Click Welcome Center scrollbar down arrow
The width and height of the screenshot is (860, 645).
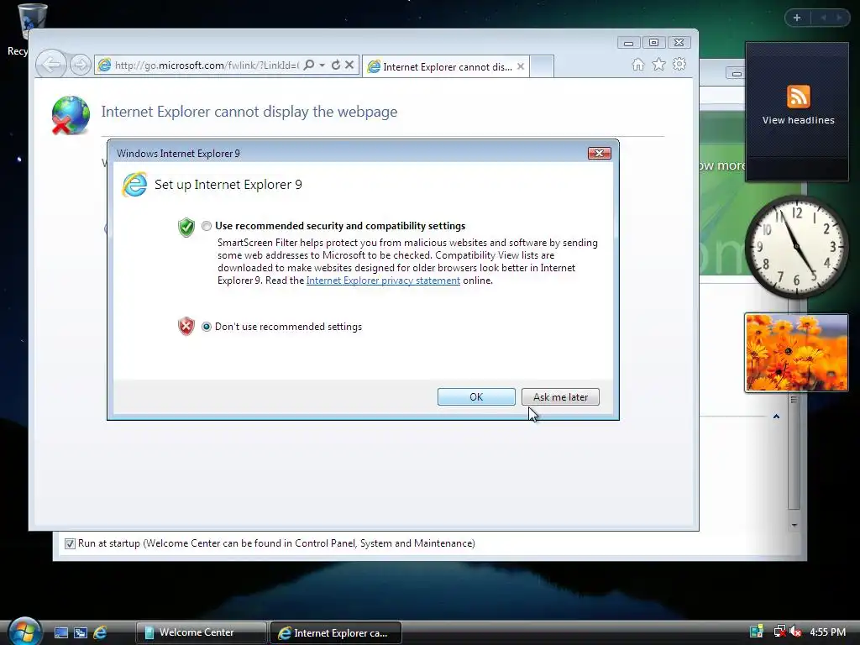[x=794, y=525]
